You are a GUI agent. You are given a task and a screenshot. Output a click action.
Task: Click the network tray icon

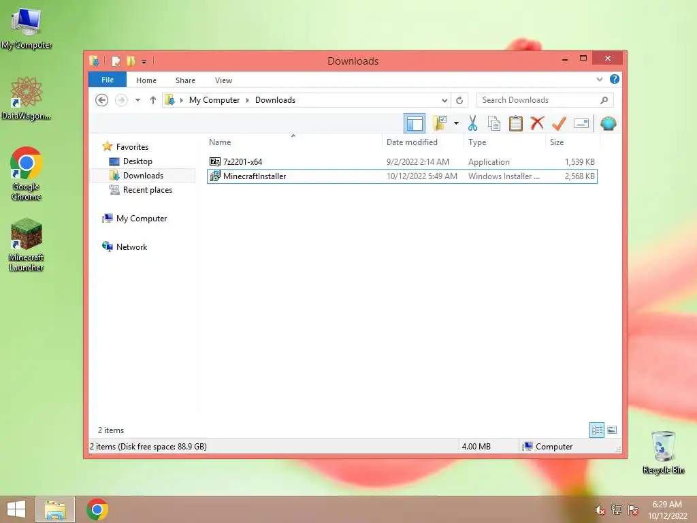coord(617,510)
